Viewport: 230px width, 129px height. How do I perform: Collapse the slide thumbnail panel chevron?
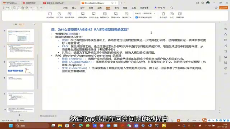point(35,24)
